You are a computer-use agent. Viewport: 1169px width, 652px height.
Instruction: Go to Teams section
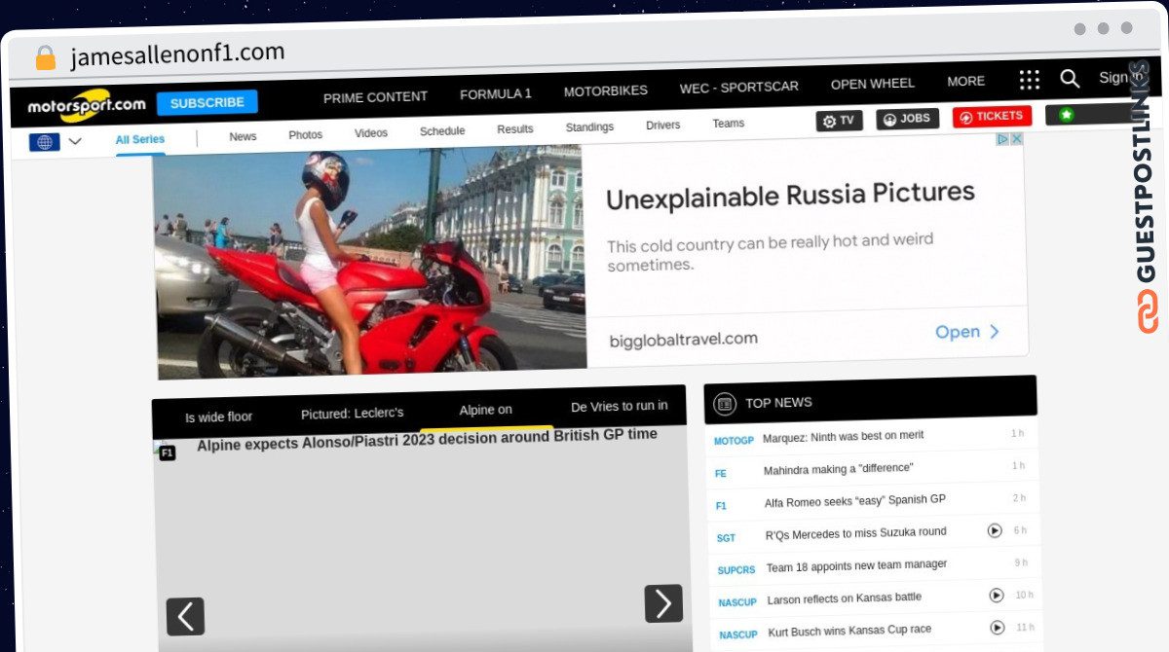(729, 124)
